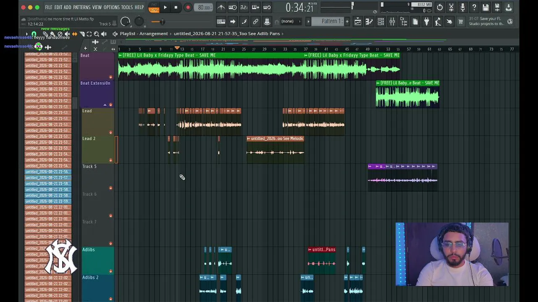Screen dimensions: 538x302
Task: Click the Play transport button
Action: point(165,8)
